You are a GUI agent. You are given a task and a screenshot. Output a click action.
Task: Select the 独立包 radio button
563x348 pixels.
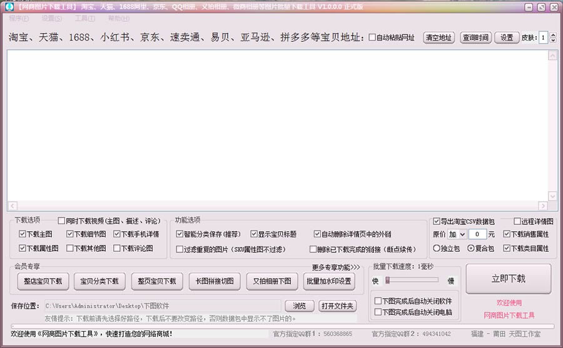tap(437, 248)
